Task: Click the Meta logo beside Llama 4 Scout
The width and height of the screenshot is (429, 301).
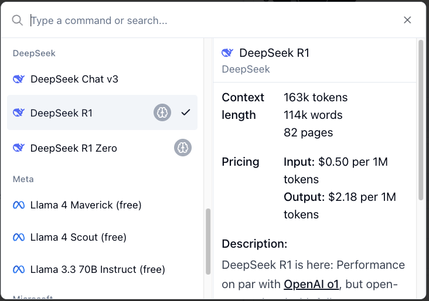Action: coord(19,237)
